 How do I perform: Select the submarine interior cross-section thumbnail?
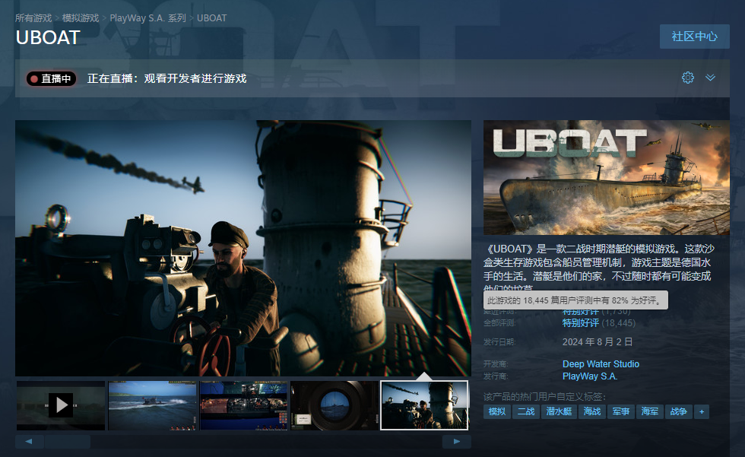coord(243,405)
